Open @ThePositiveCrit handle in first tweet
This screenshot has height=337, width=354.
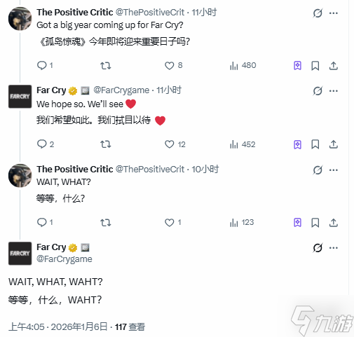(x=150, y=13)
